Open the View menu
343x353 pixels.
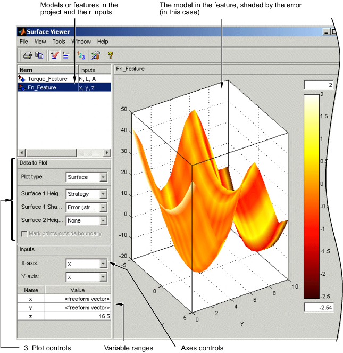pos(40,42)
